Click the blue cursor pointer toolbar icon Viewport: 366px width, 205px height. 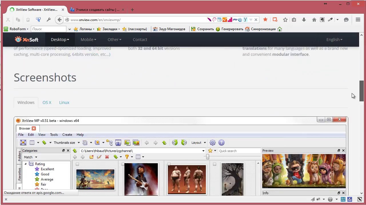click(38, 20)
